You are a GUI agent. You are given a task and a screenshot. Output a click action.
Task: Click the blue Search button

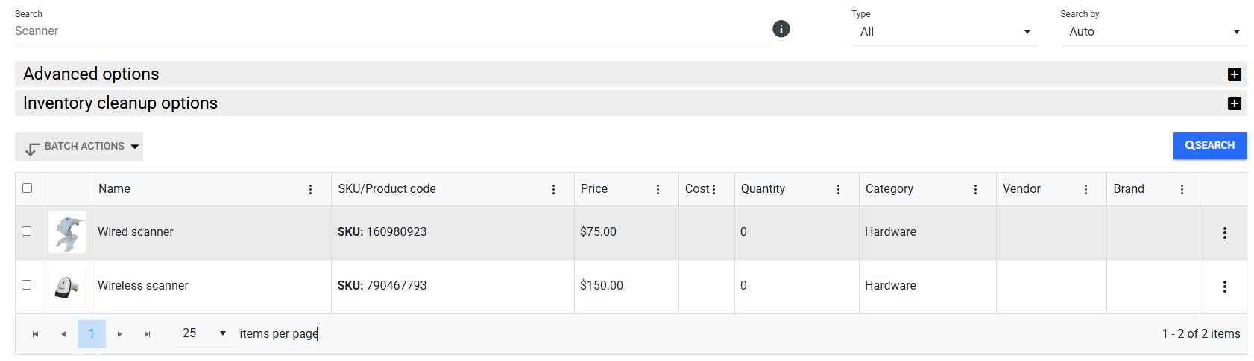[x=1210, y=146]
